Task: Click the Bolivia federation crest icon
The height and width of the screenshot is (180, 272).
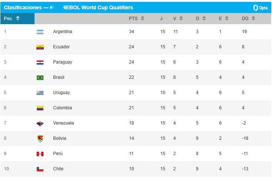Action: click(x=40, y=139)
